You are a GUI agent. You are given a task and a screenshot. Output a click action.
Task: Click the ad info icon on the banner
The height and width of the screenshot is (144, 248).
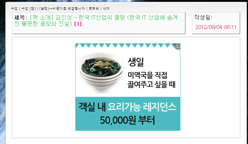point(178,46)
